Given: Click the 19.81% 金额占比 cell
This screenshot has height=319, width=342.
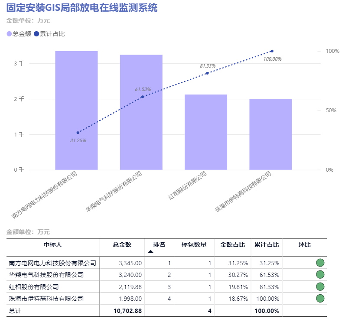Looking at the screenshot, I should click(238, 287).
